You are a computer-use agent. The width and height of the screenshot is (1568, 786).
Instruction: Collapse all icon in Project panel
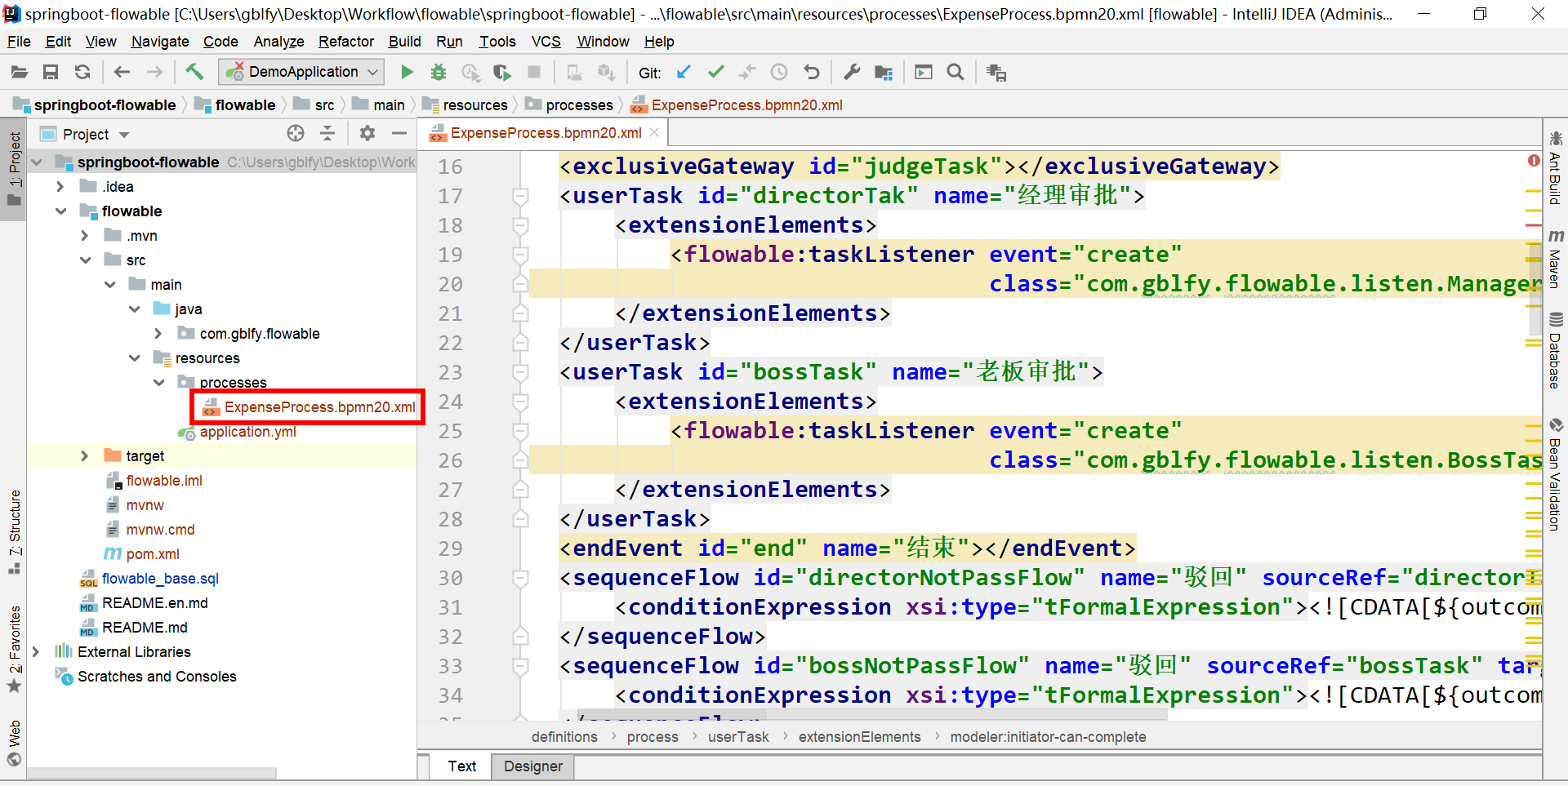pos(327,134)
